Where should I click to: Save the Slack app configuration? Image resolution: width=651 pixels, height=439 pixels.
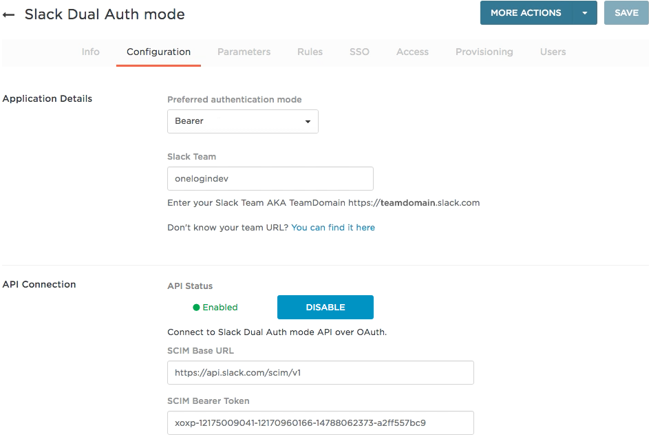coord(626,13)
